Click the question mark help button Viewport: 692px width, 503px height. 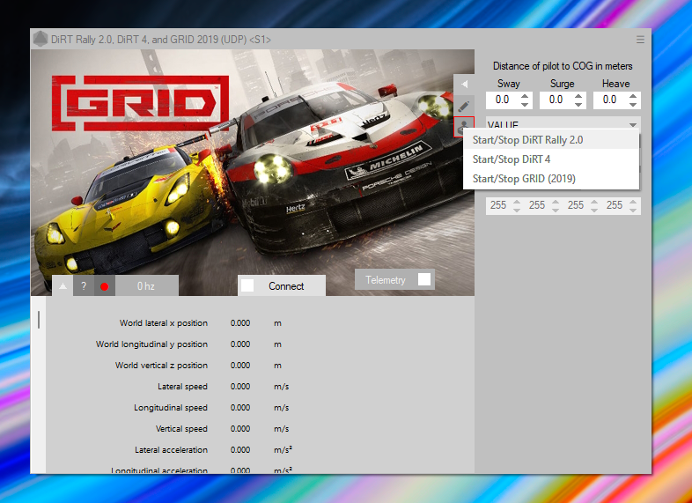pyautogui.click(x=84, y=286)
